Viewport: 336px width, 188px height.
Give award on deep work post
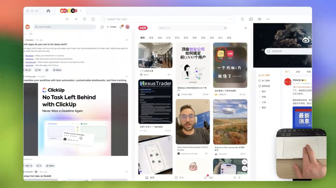(47, 70)
